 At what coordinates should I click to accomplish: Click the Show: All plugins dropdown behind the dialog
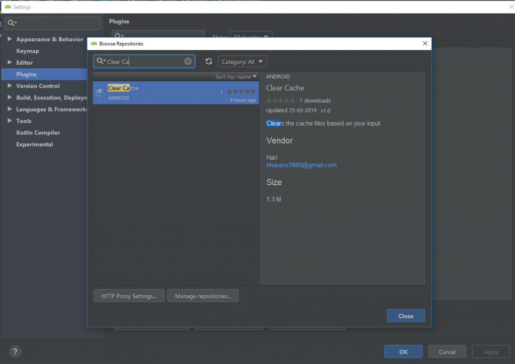[251, 35]
